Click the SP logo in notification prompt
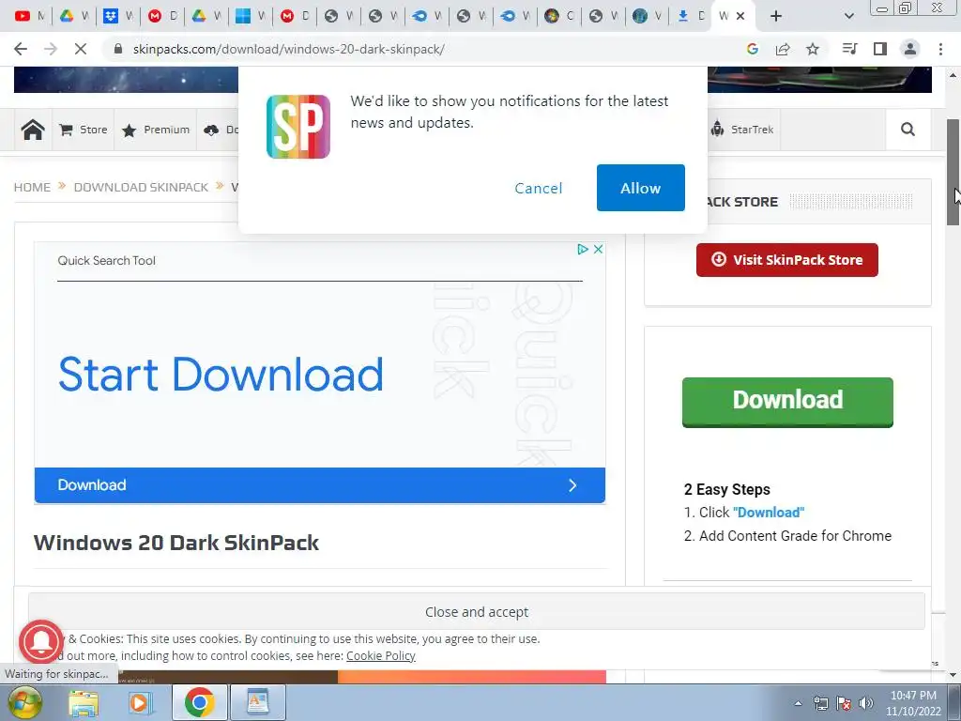The image size is (961, 721). pos(297,127)
